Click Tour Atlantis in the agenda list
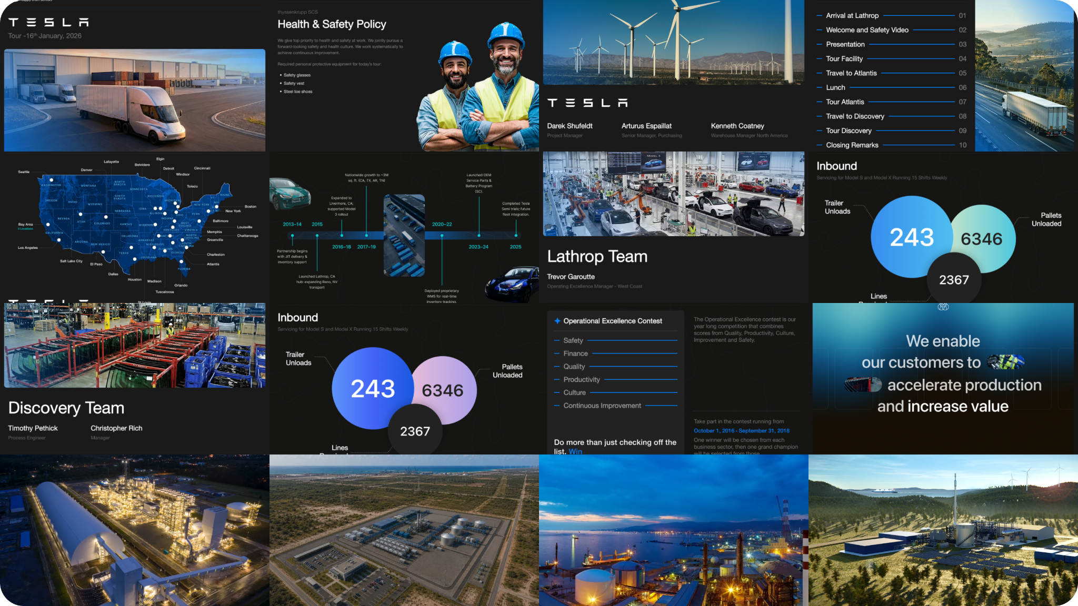 coord(892,102)
